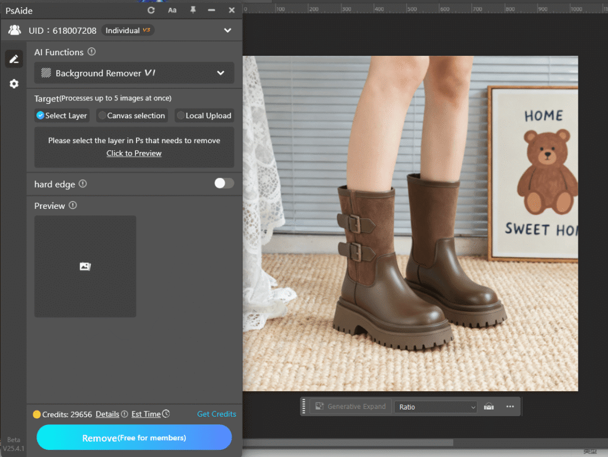Open the Get Credits link

point(216,414)
